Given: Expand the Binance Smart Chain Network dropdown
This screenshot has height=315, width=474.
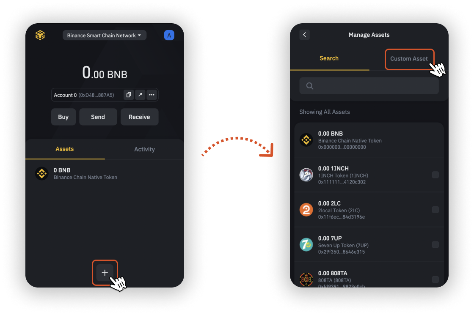Looking at the screenshot, I should (104, 36).
